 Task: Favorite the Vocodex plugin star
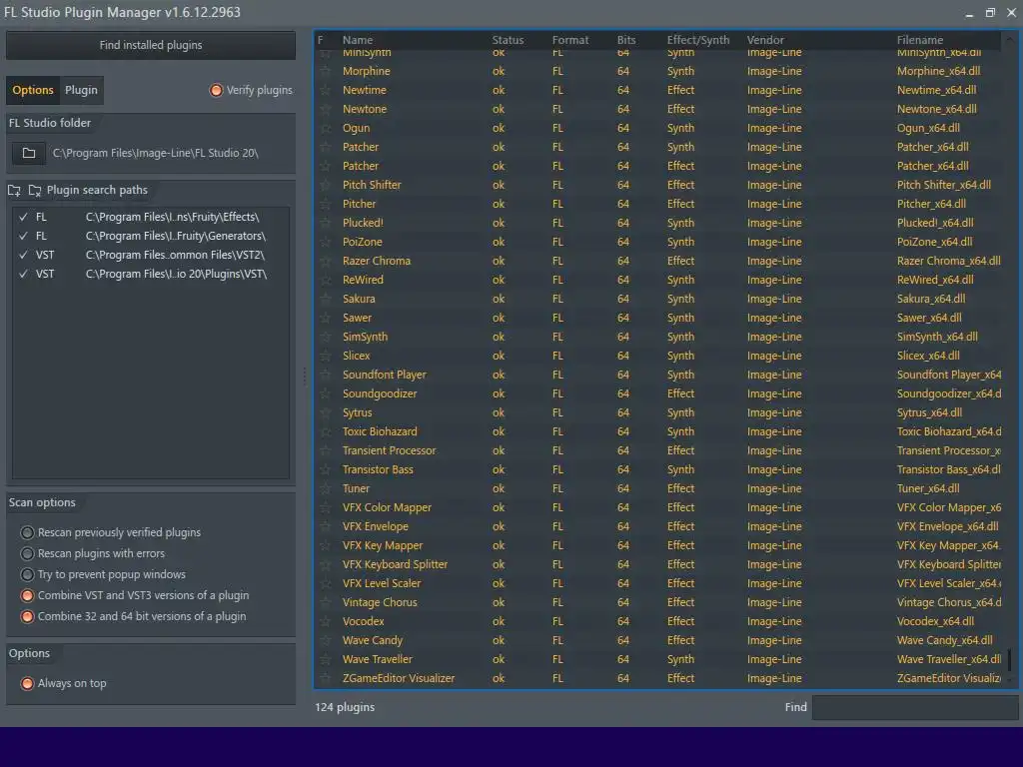point(325,621)
